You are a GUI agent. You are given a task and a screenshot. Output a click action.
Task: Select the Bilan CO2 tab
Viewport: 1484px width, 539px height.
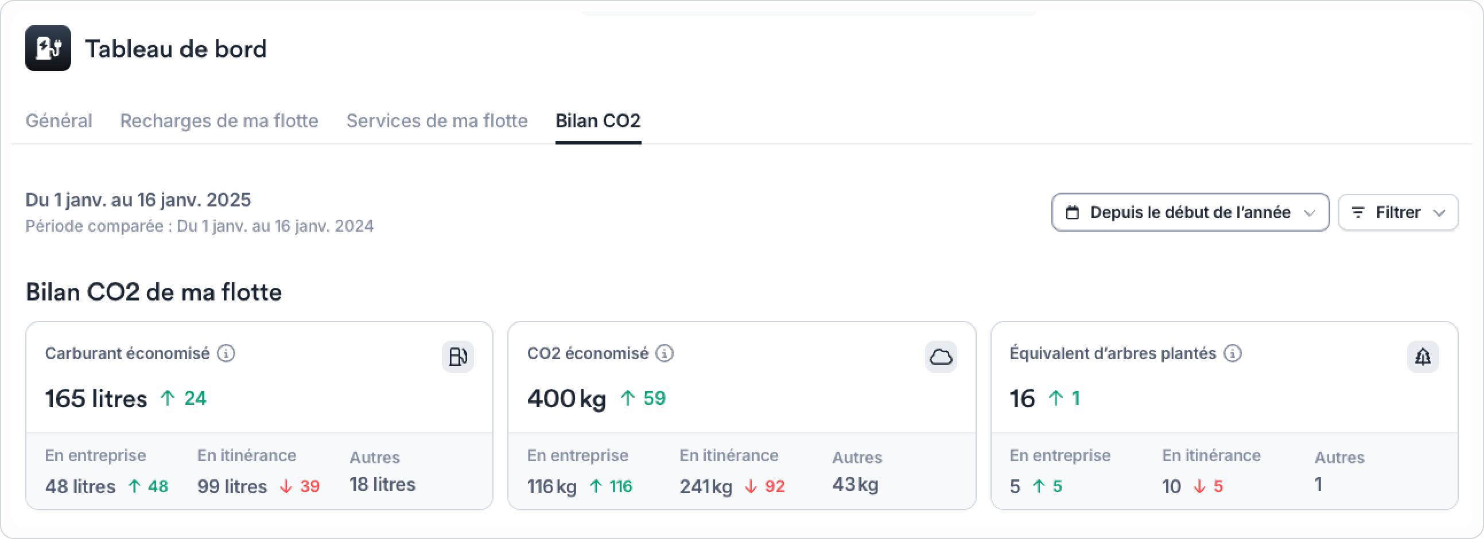coord(598,121)
